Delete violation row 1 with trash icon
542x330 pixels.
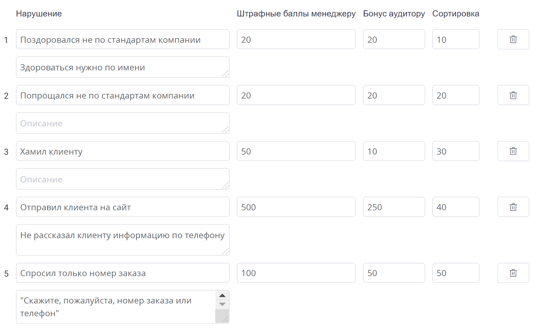click(513, 39)
